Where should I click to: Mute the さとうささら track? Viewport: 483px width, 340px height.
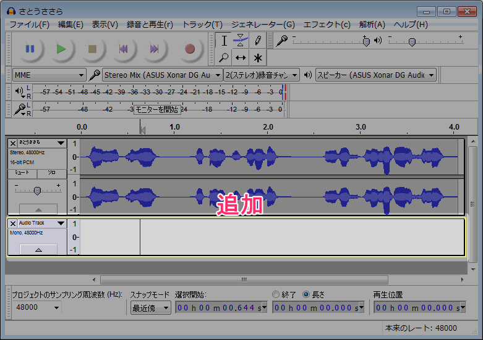pyautogui.click(x=22, y=173)
